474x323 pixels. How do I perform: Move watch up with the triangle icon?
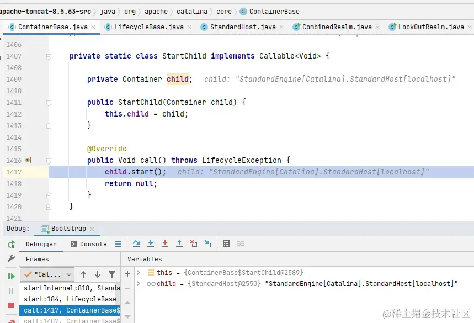click(x=127, y=303)
